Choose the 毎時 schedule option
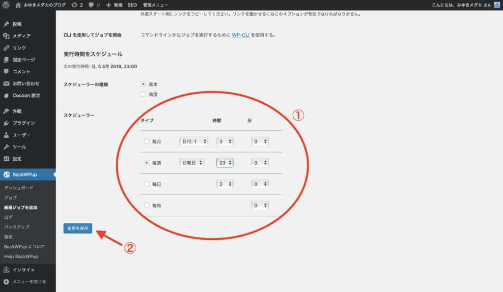This screenshot has width=503, height=292. (146, 205)
